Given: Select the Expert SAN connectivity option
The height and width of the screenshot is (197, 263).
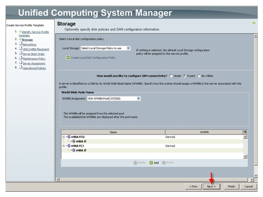Looking at the screenshot, I should click(185, 76).
